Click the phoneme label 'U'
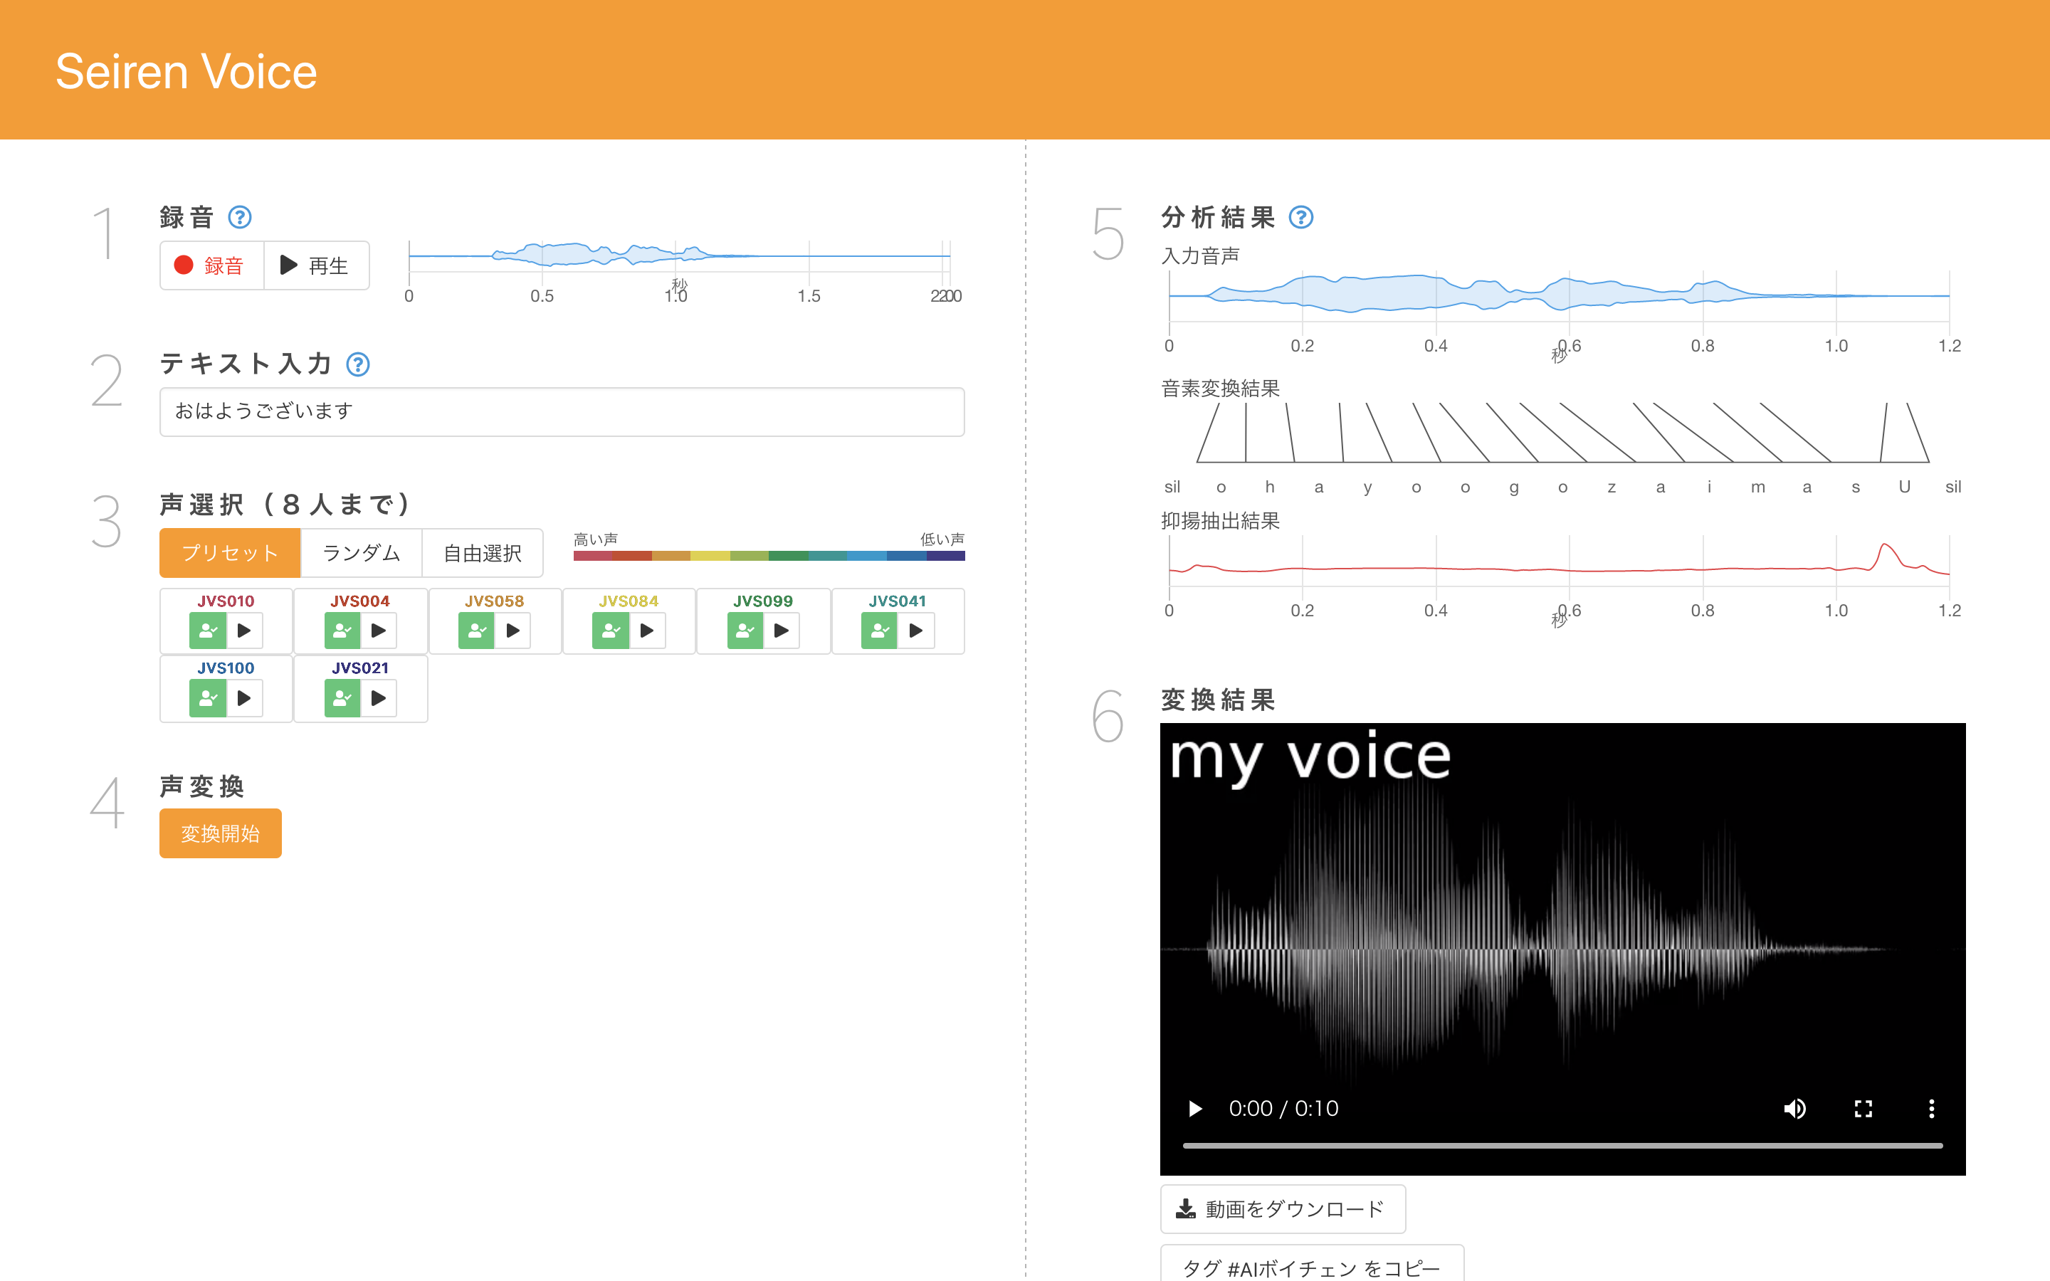2050x1281 pixels. pyautogui.click(x=1904, y=486)
